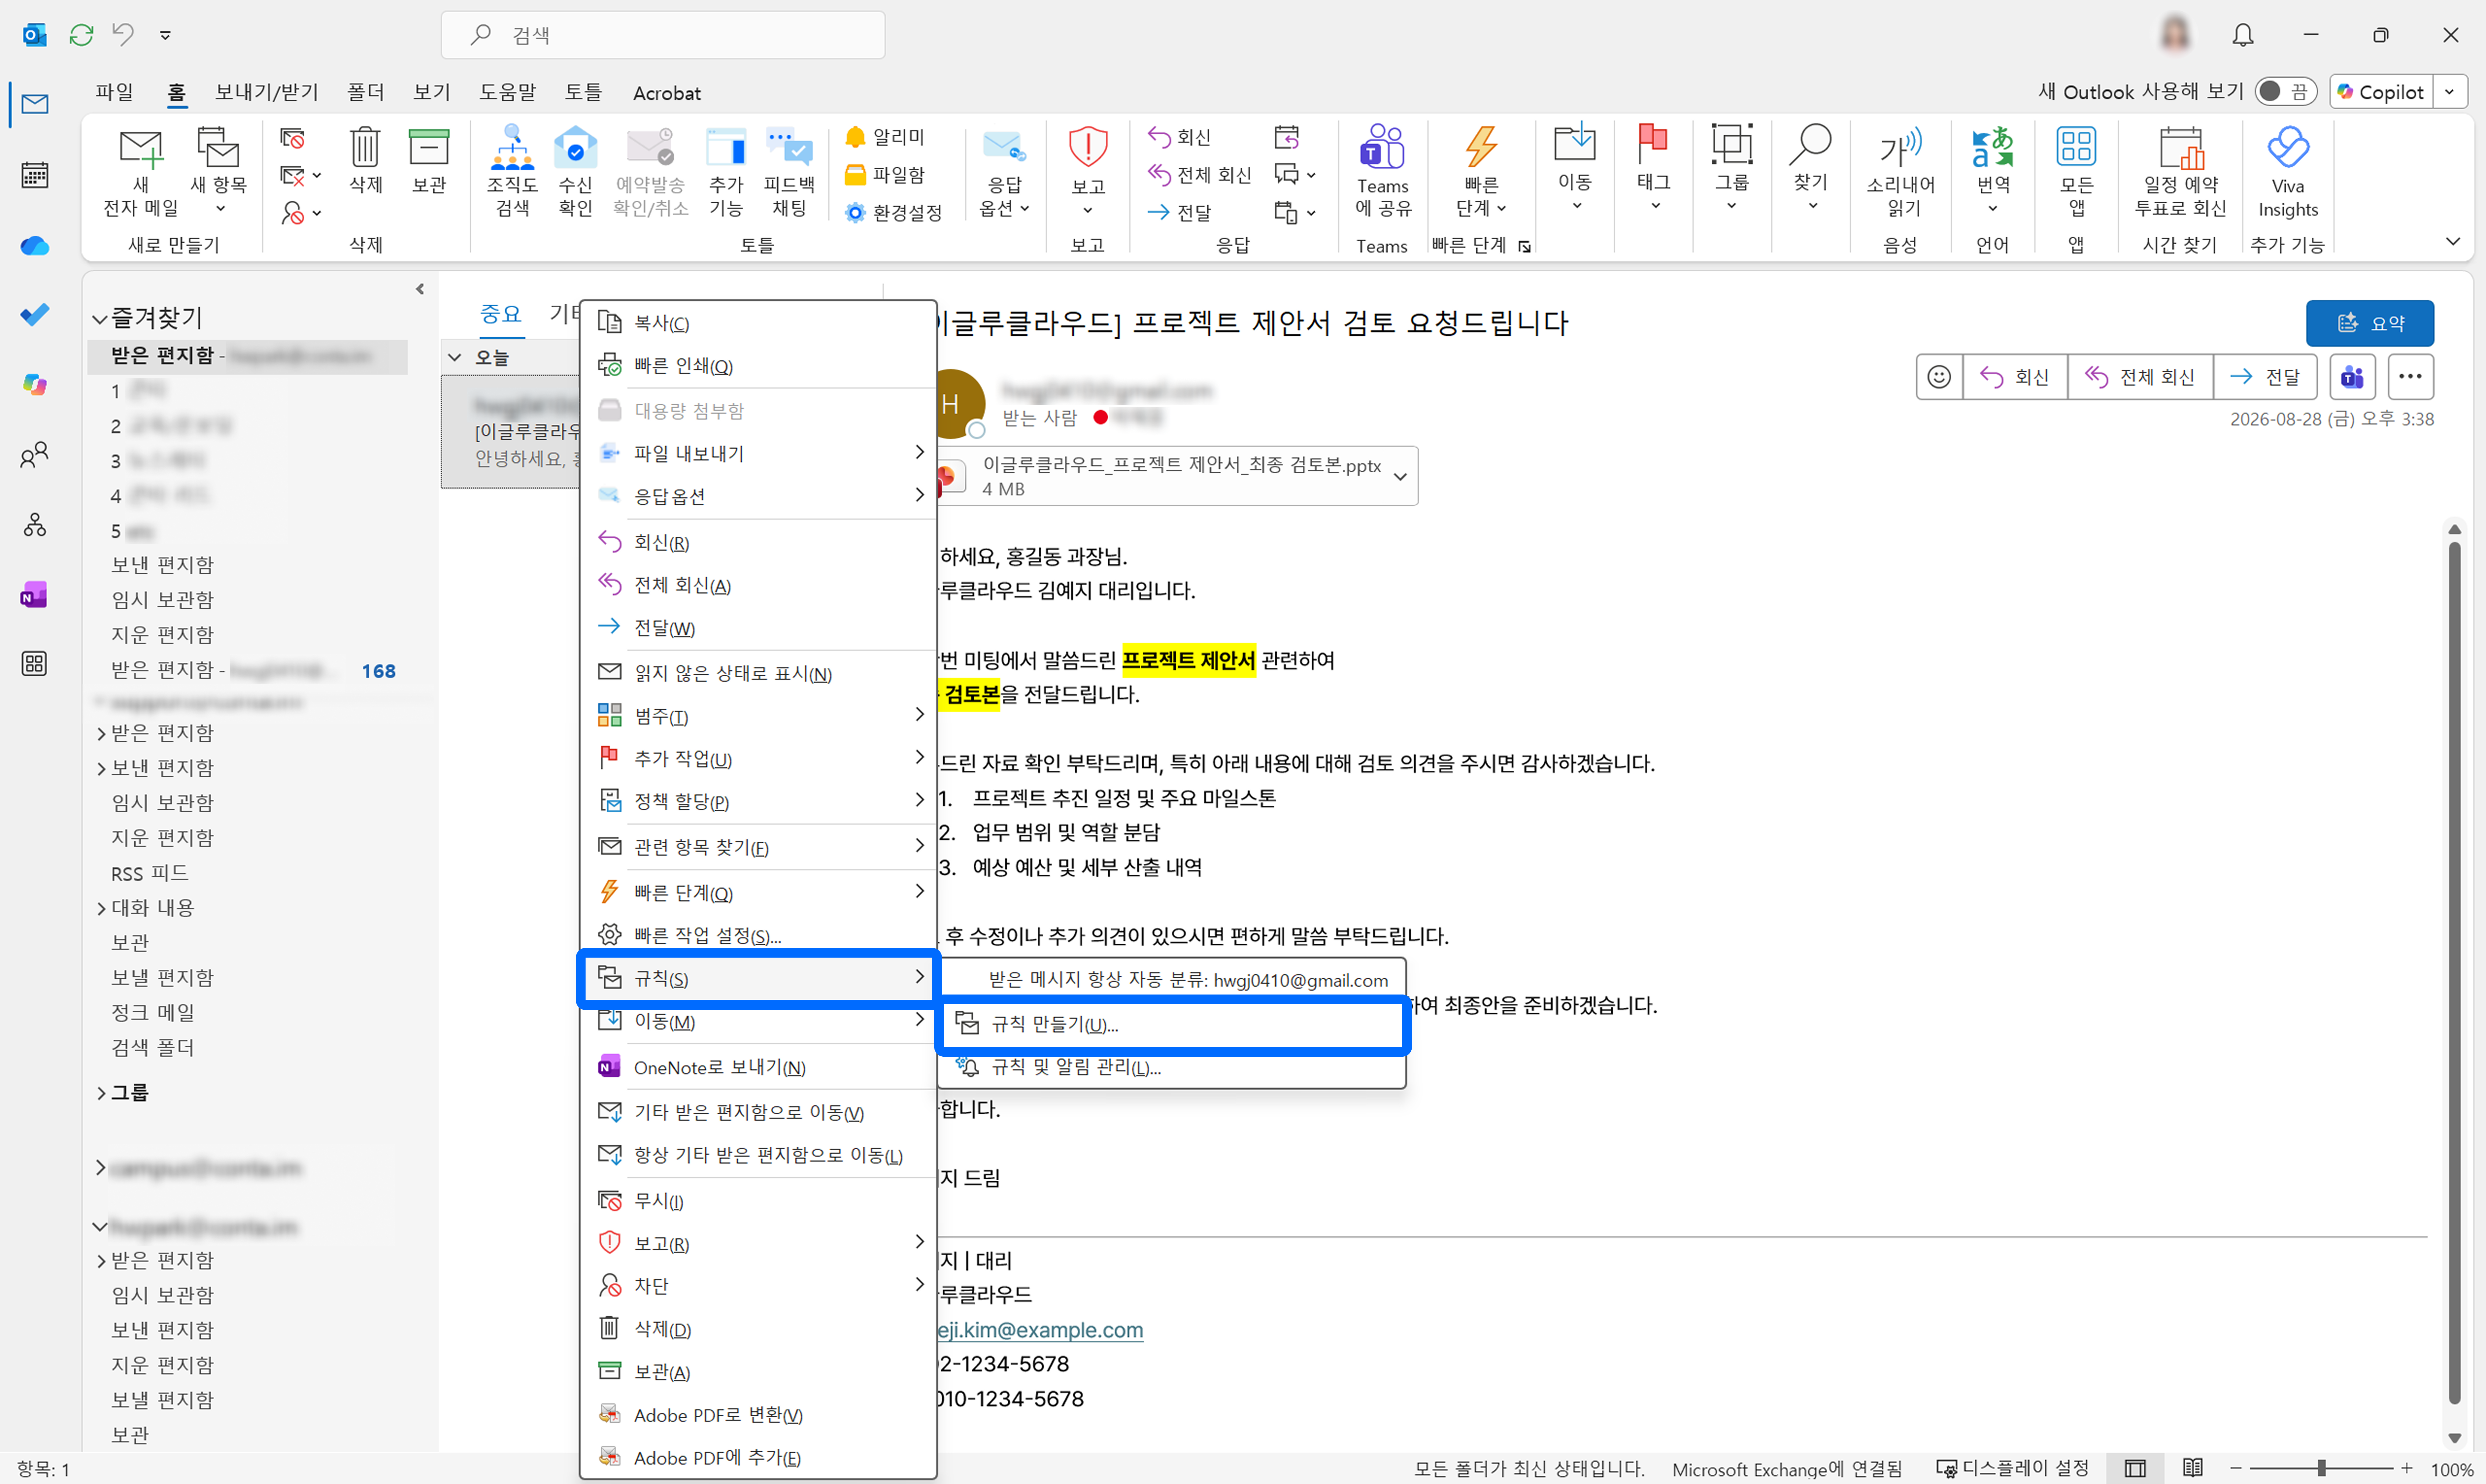This screenshot has width=2486, height=1484.
Task: Open To Do tasks in sidebar
Action: (35, 315)
